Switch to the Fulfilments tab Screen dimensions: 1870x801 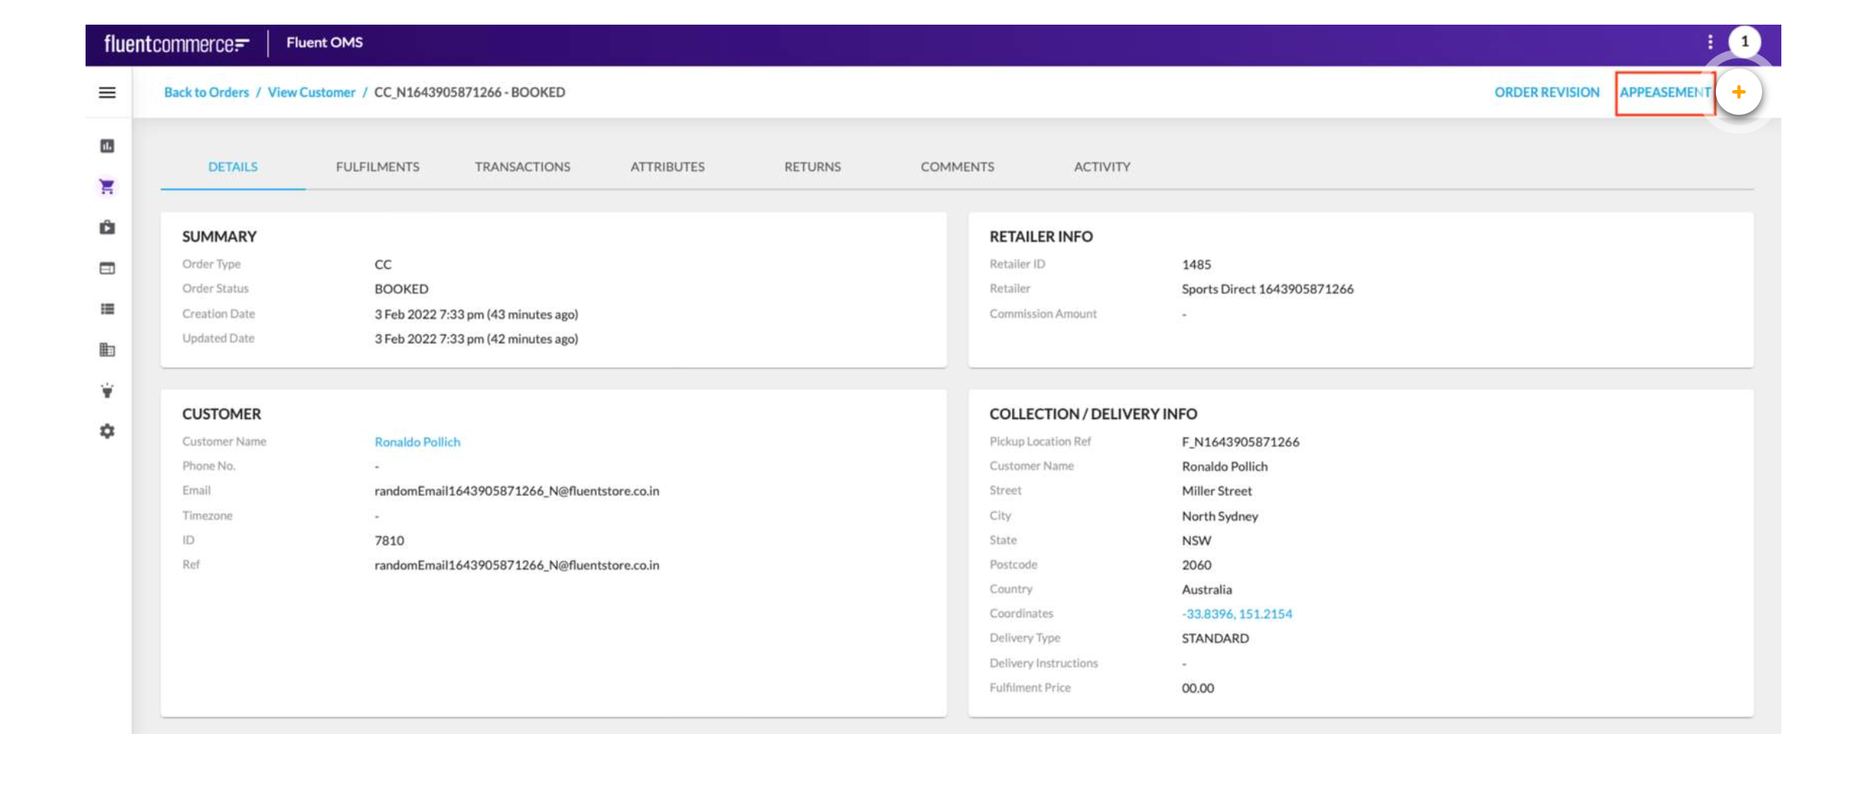377,166
